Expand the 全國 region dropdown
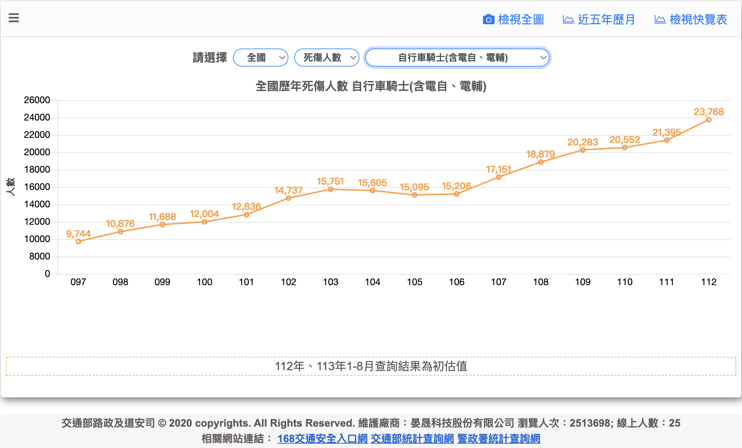Viewport: 742px width, 448px height. click(260, 58)
